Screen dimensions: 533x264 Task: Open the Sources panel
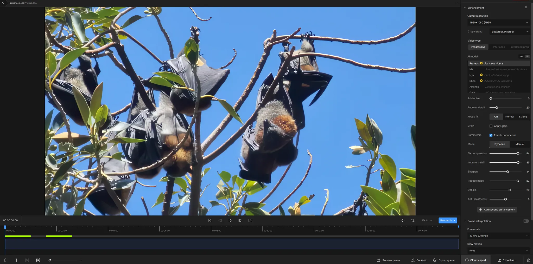[x=419, y=260]
